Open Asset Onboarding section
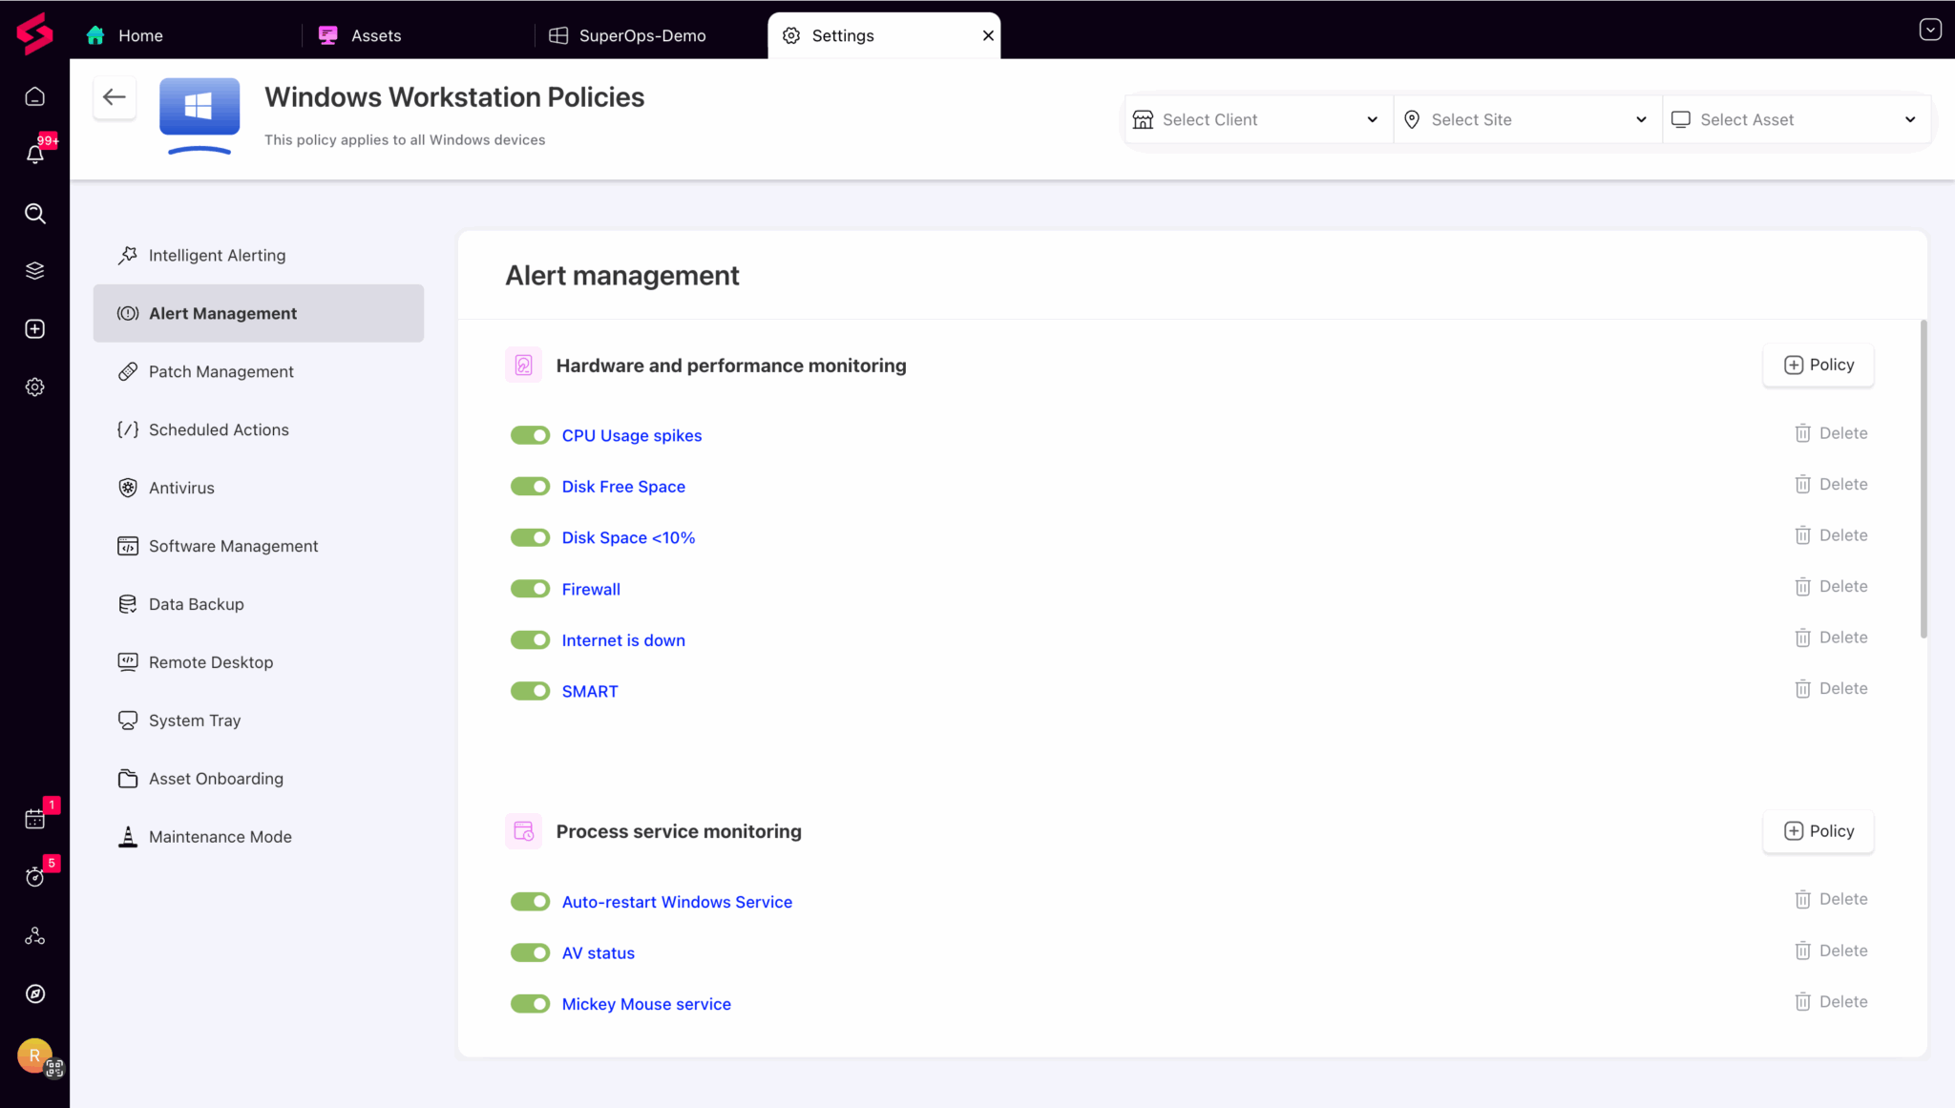This screenshot has height=1108, width=1955. (259, 779)
